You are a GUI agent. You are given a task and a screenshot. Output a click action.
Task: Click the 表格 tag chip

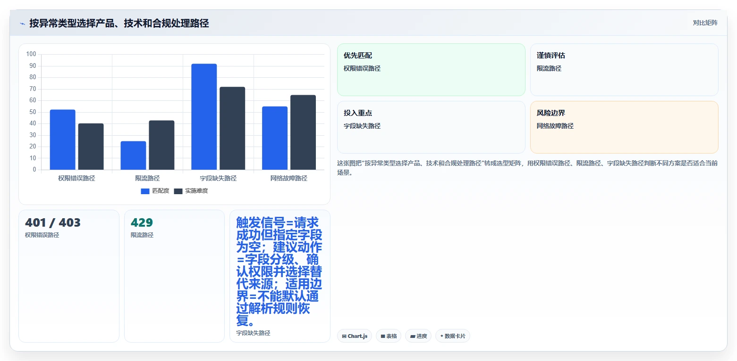(x=389, y=336)
